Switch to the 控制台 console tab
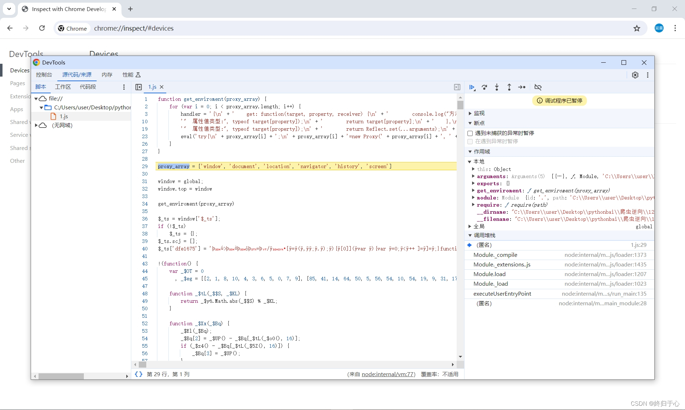 [x=44, y=75]
